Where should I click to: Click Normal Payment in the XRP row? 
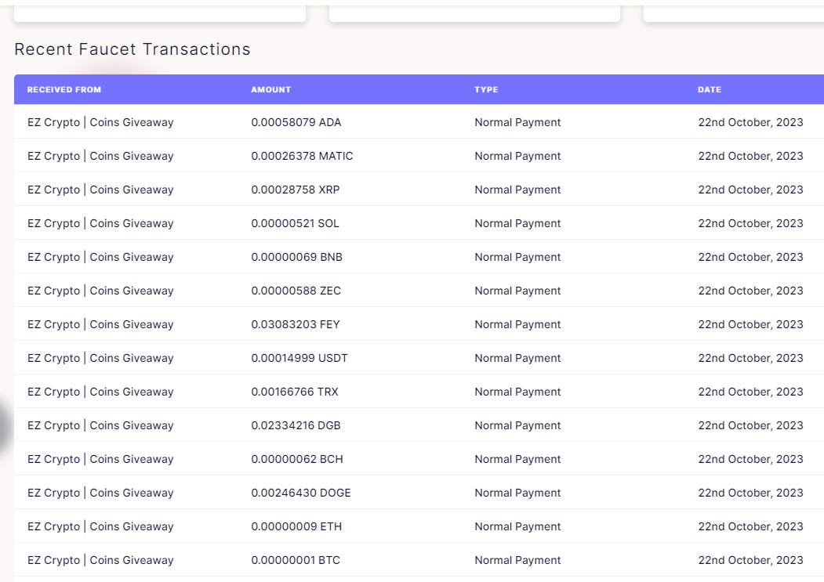pyautogui.click(x=517, y=190)
